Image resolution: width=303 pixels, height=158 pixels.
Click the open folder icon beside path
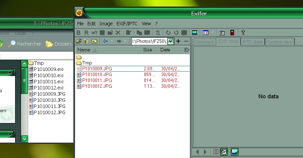(78, 41)
